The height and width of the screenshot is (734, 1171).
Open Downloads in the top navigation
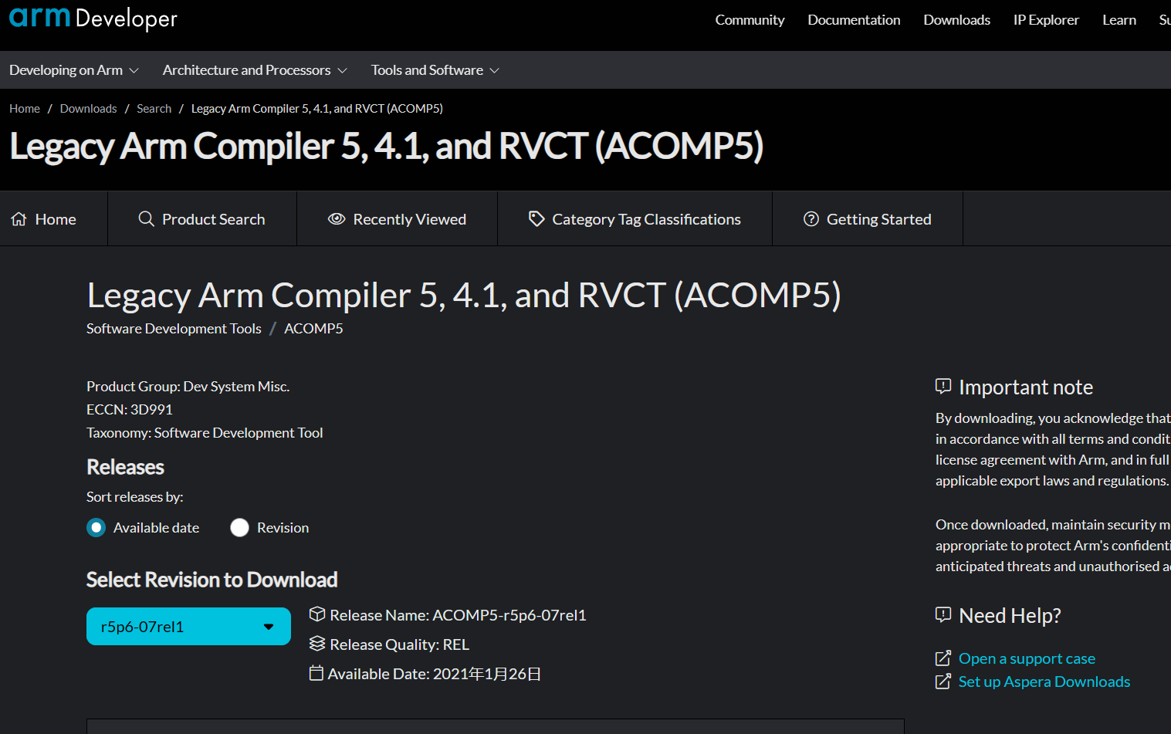pyautogui.click(x=957, y=20)
